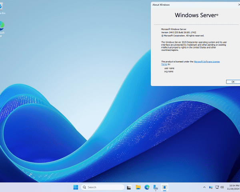
Task: Click the 'Version 24H2' build text line
Action: 178,32
